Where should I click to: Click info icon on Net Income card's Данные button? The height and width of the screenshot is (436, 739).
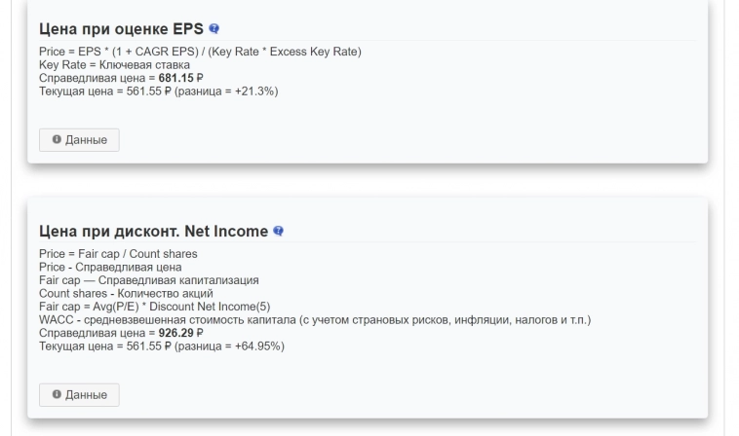pyautogui.click(x=57, y=395)
